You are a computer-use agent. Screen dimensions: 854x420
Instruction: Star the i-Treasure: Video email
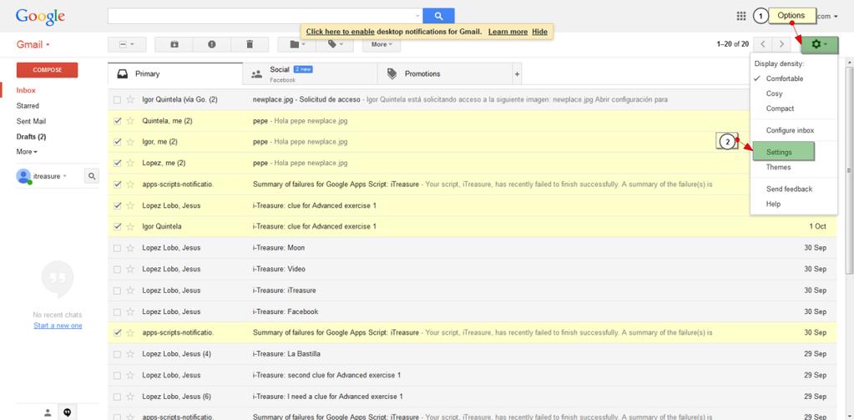[x=130, y=269]
